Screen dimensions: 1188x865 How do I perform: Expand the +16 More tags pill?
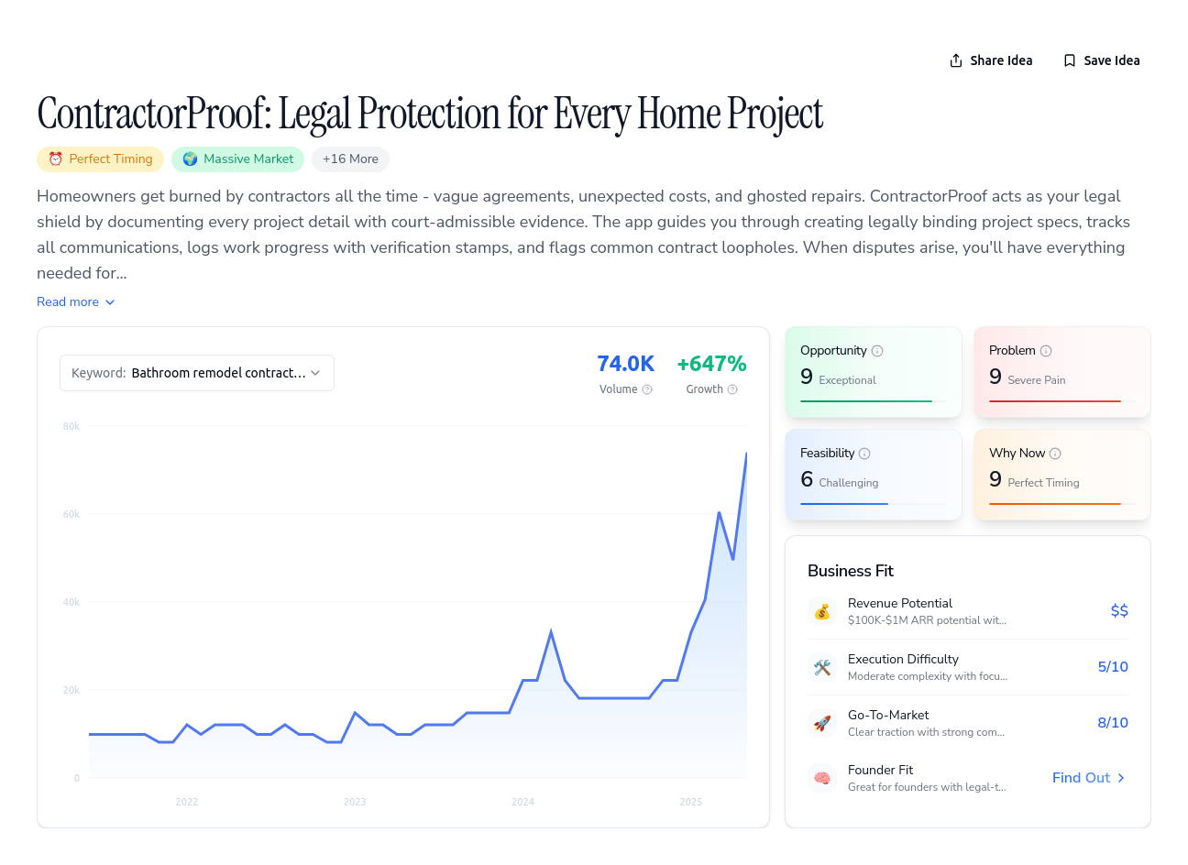(x=350, y=159)
